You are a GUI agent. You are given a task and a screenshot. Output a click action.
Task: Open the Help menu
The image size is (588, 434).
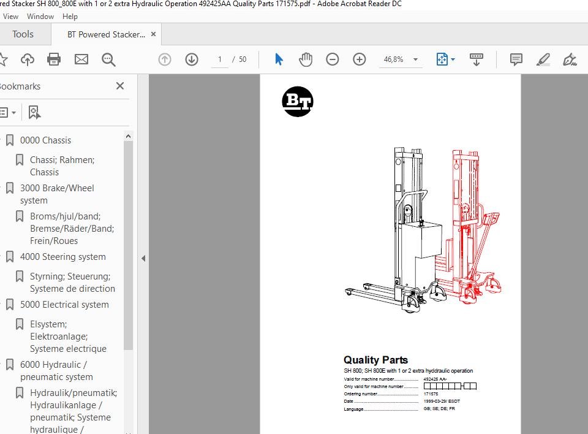pos(70,17)
